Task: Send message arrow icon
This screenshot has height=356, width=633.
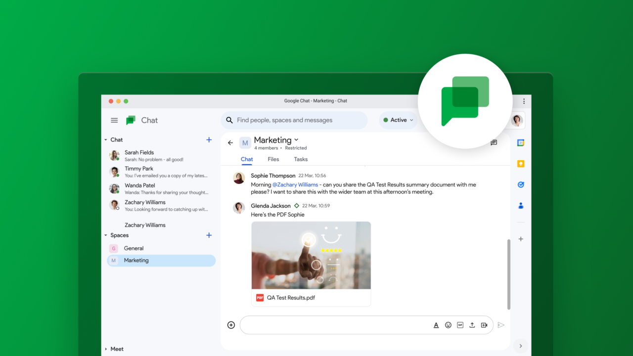Action: point(501,325)
